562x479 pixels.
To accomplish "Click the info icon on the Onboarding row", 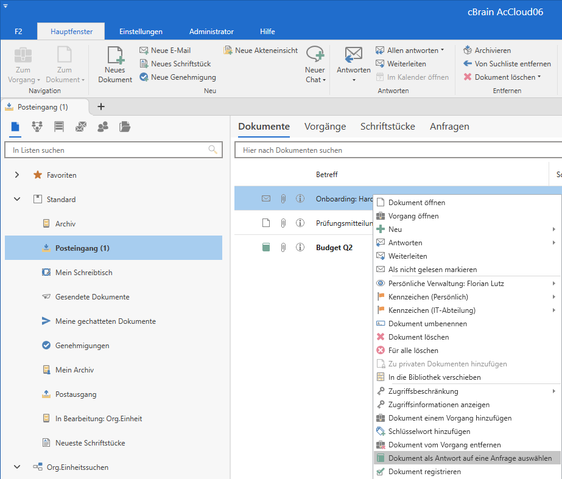I will [x=300, y=198].
